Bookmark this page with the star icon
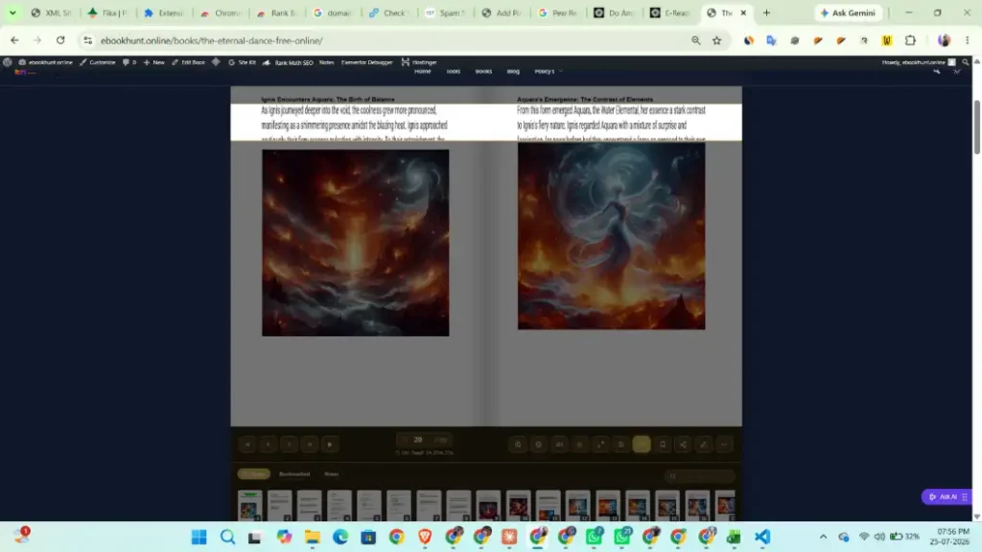 [716, 40]
